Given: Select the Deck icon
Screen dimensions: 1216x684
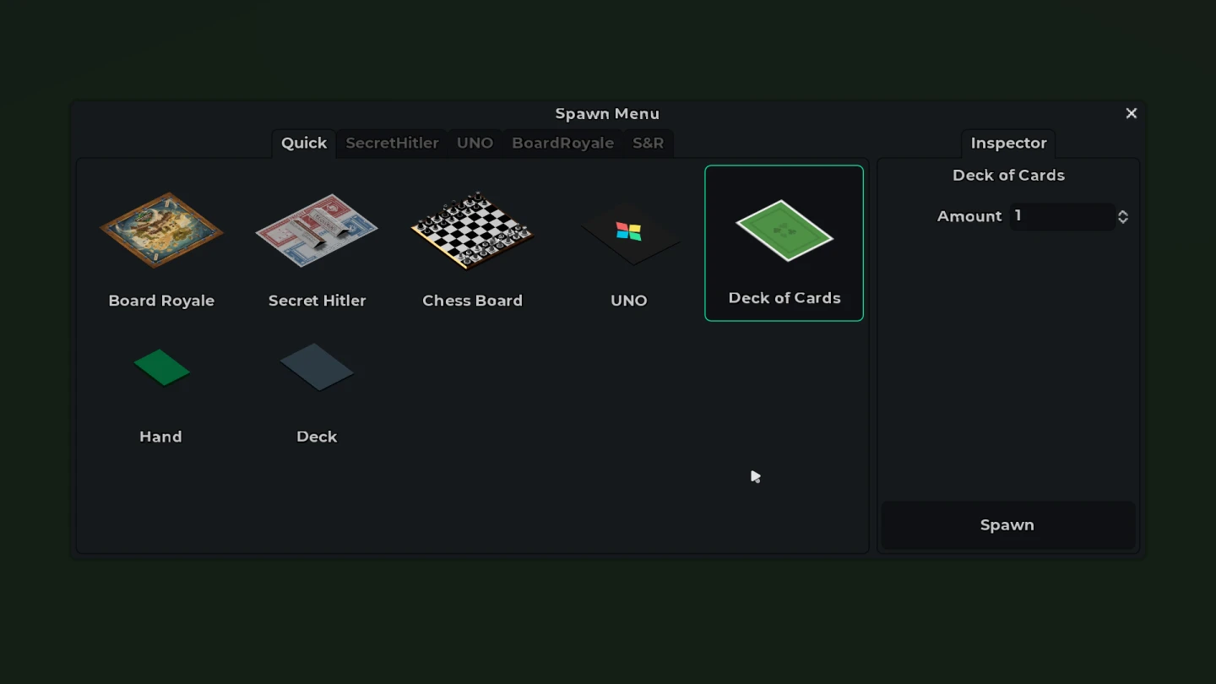Looking at the screenshot, I should pyautogui.click(x=317, y=366).
